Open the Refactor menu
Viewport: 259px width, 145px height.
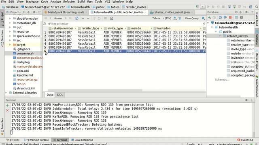click(x=69, y=2)
